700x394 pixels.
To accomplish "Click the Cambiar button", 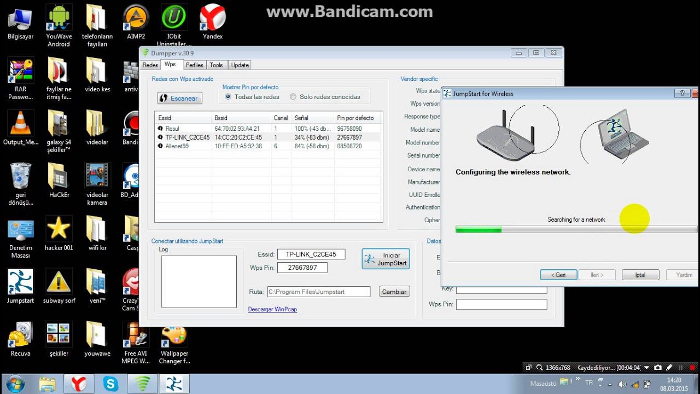I will click(x=394, y=292).
